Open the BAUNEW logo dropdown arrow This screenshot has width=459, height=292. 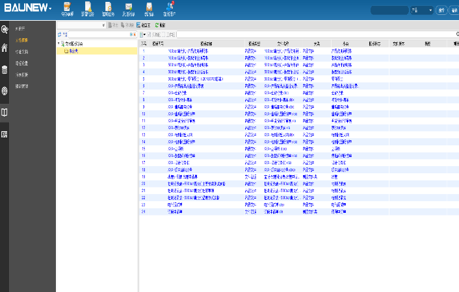(50, 9)
